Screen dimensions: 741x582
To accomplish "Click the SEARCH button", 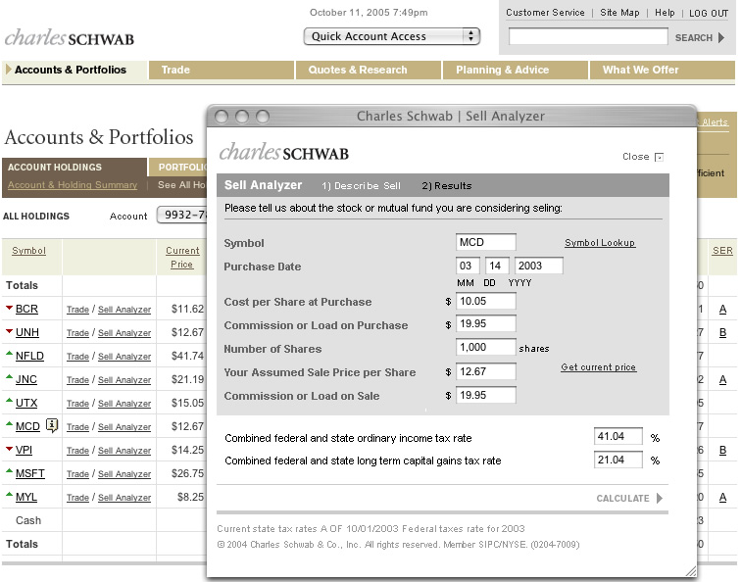I will 700,38.
